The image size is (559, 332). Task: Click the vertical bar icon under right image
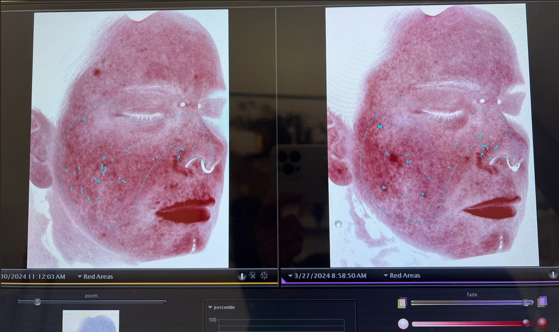(553, 274)
